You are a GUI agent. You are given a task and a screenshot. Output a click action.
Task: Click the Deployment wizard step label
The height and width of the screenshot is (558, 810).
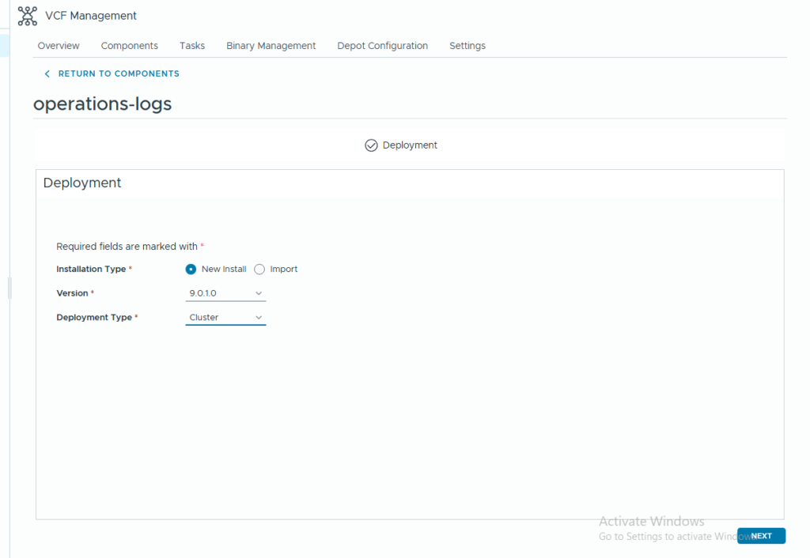410,145
